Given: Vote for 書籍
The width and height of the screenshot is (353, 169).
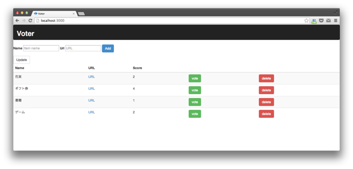Looking at the screenshot, I should 195,102.
